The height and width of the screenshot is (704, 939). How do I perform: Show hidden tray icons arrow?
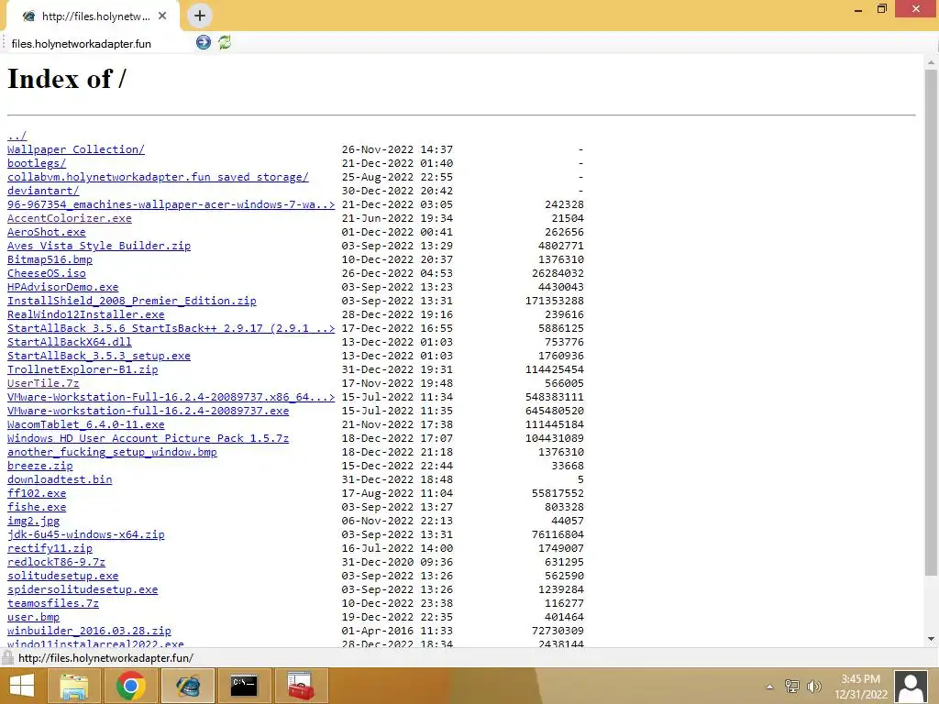[770, 687]
